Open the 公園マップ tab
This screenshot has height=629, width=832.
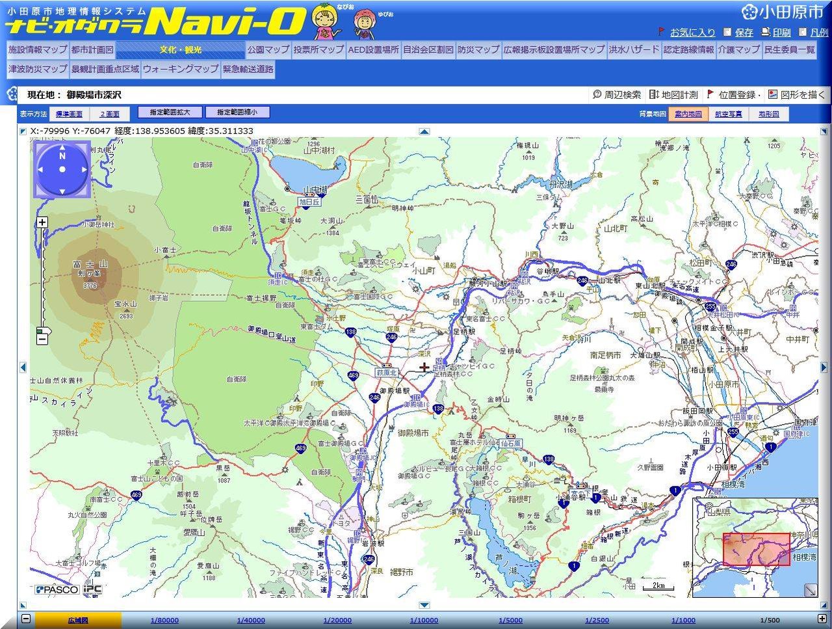point(268,49)
